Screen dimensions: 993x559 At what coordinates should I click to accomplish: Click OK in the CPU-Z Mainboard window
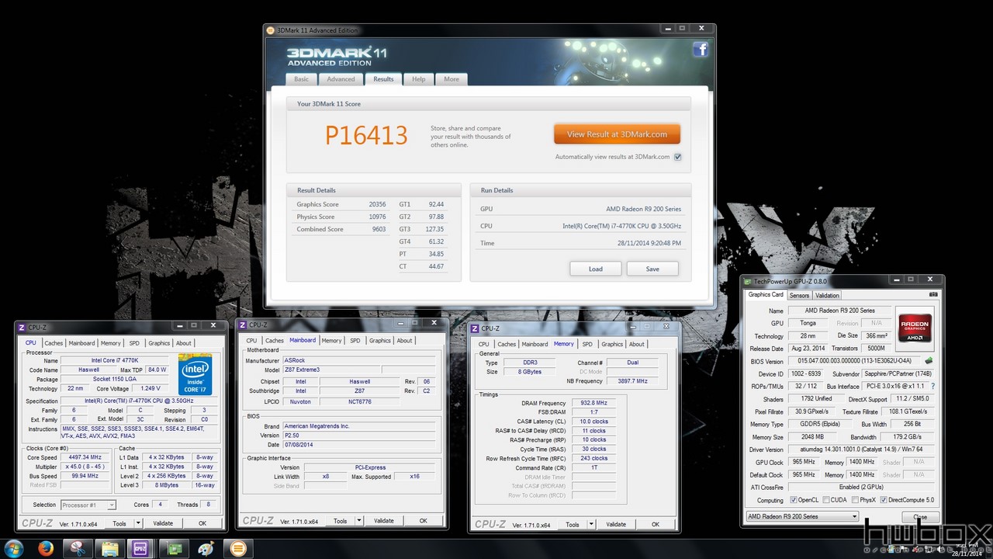[x=424, y=521]
